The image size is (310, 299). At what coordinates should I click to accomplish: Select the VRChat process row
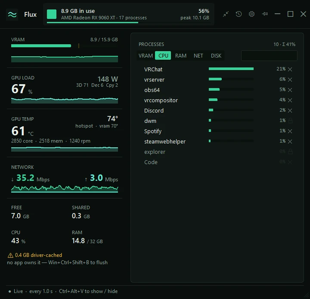coord(217,69)
